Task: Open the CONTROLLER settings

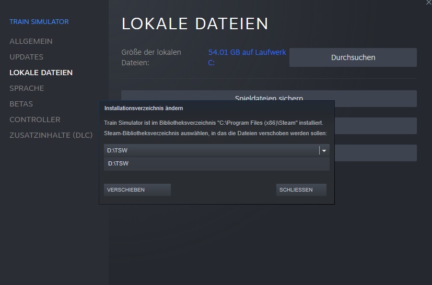Action: (34, 120)
